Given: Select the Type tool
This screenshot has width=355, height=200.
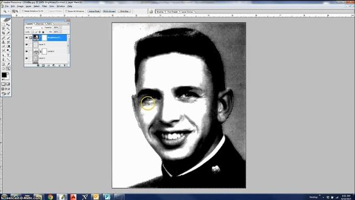Looking at the screenshot, I should click(8, 56).
